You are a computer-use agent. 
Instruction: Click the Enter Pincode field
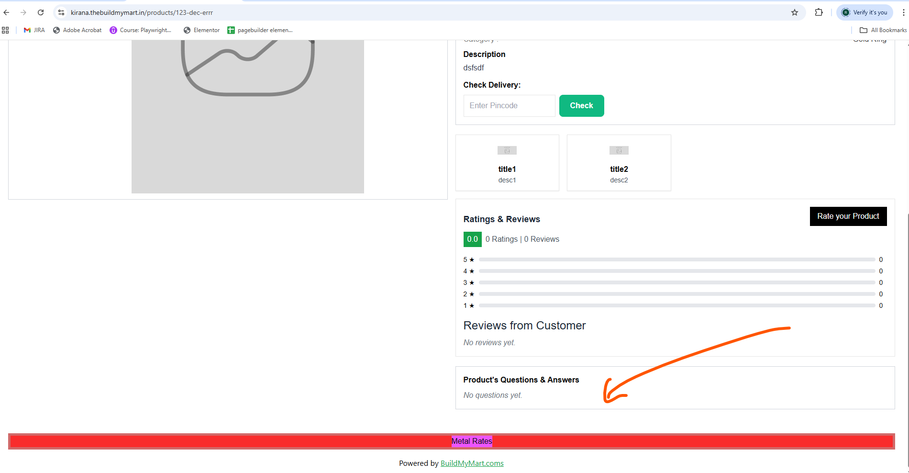tap(509, 106)
